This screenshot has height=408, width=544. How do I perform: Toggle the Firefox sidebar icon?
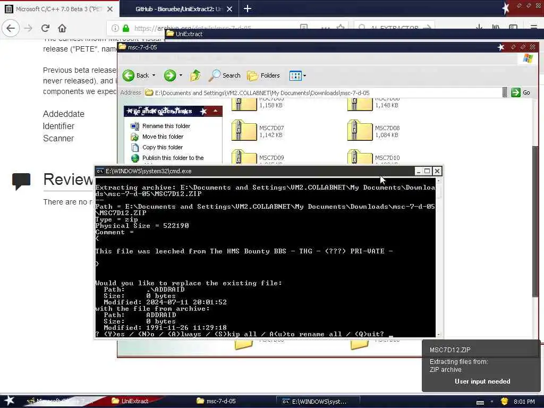[x=513, y=28]
